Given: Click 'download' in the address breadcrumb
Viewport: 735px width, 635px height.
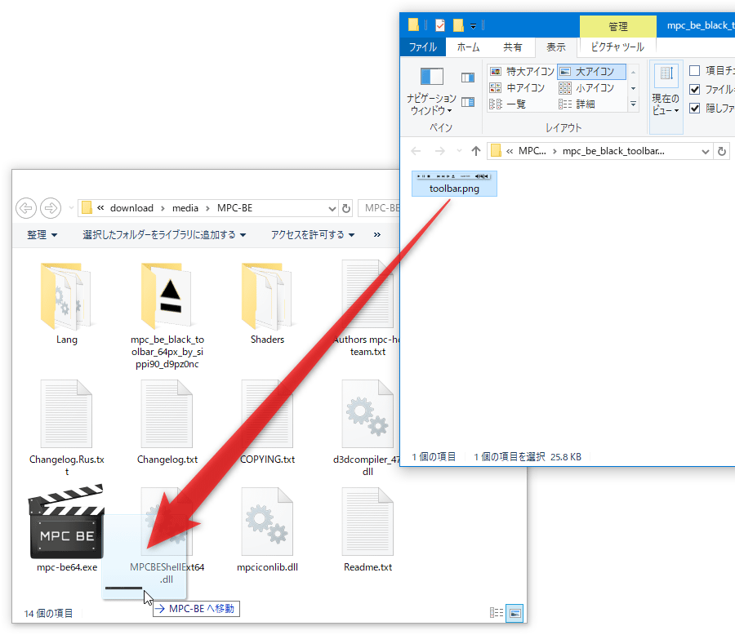Looking at the screenshot, I should pos(131,208).
